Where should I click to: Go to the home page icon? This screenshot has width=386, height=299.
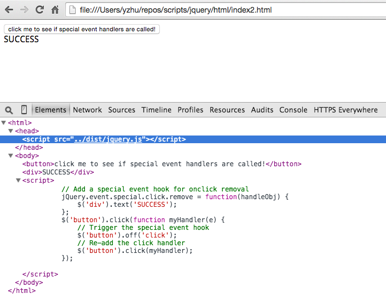(55, 10)
